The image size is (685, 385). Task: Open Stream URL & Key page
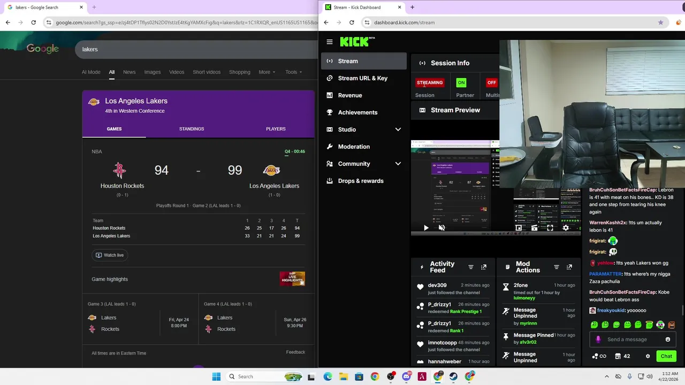tap(364, 78)
